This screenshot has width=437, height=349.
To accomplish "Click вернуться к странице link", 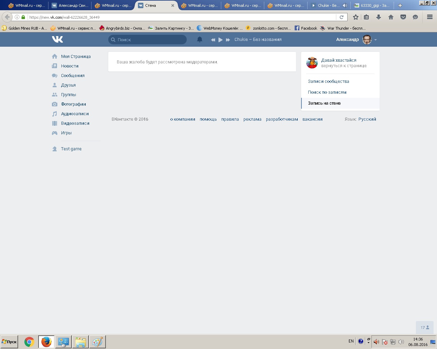I will click(344, 66).
